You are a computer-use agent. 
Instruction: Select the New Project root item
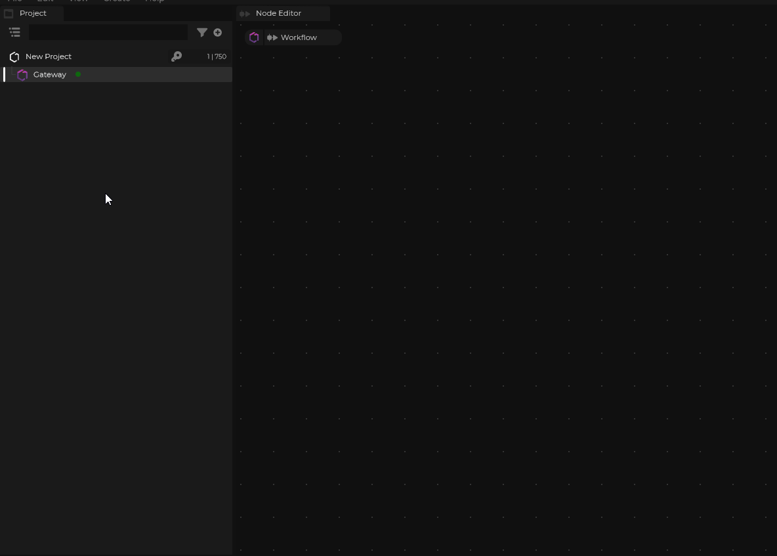(49, 56)
